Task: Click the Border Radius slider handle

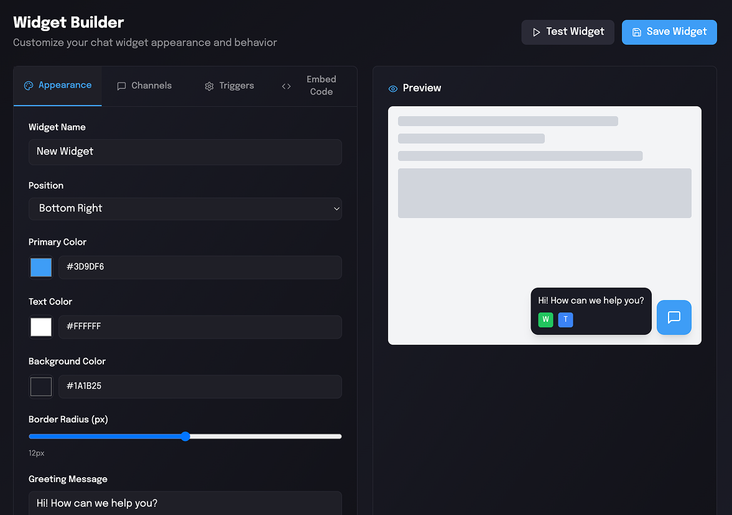Action: pyautogui.click(x=185, y=437)
